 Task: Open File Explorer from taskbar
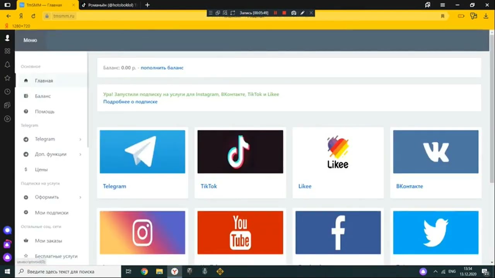(159, 271)
